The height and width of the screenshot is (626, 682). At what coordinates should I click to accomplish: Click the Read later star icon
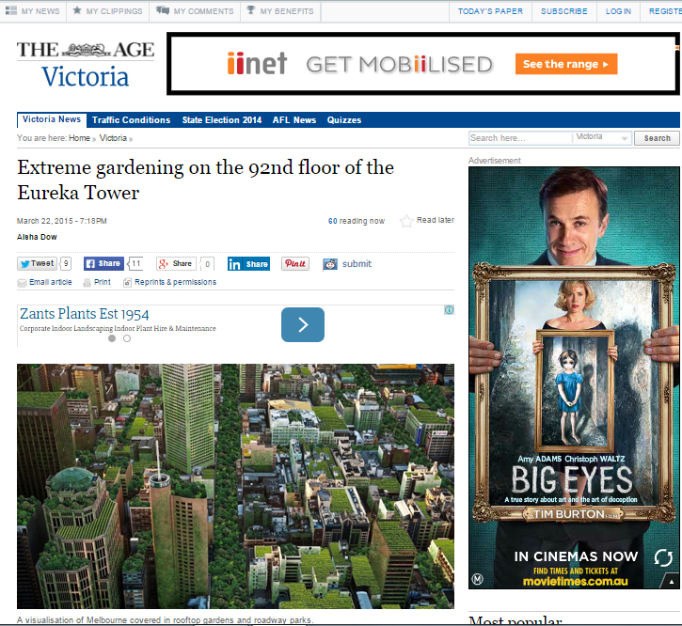tap(406, 221)
